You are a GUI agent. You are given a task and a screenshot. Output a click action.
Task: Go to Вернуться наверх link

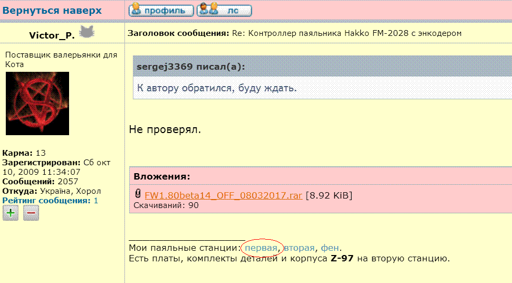click(52, 10)
